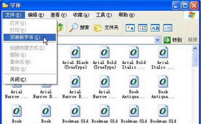Open the Edit (编辑) menu

36,15
